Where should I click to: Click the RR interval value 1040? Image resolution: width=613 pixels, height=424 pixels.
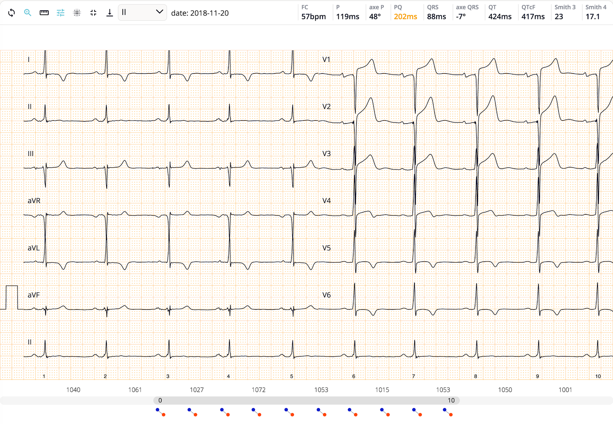(x=73, y=390)
